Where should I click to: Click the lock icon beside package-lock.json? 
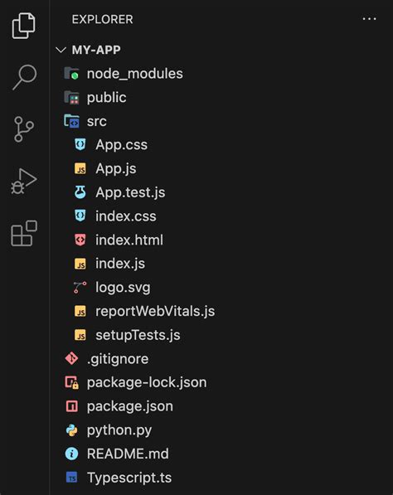[71, 382]
